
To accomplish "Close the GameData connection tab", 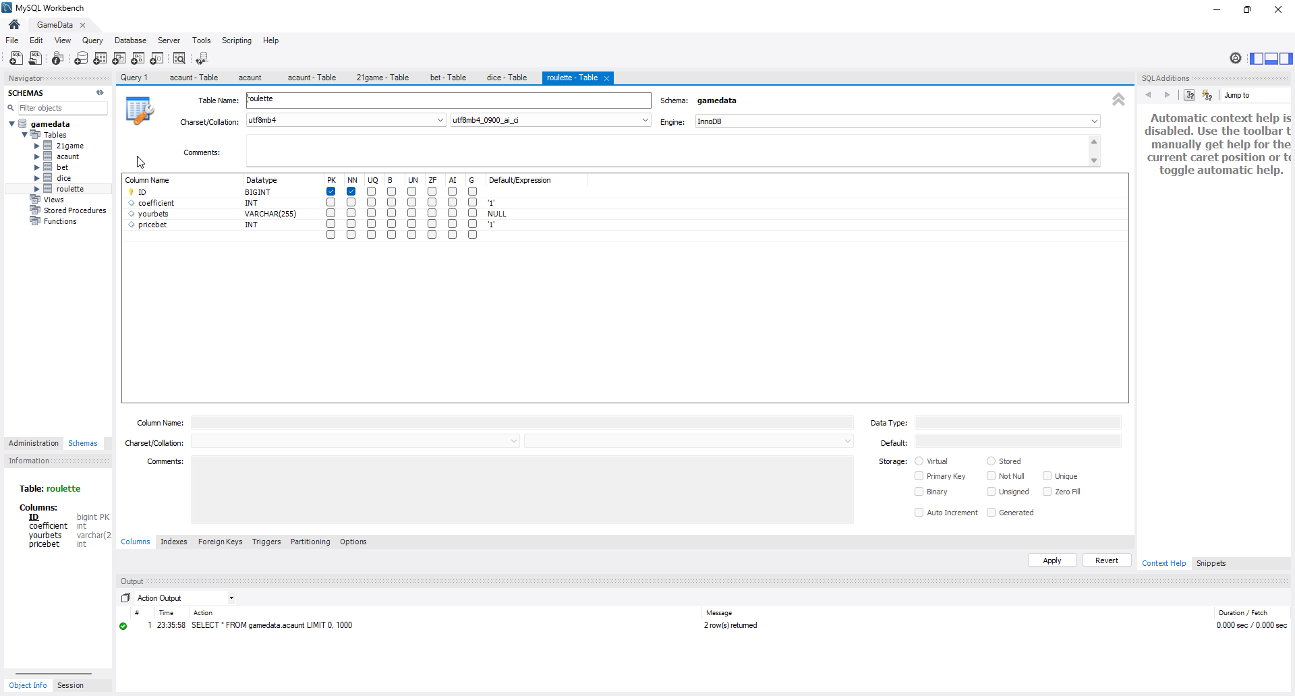I will [x=83, y=25].
